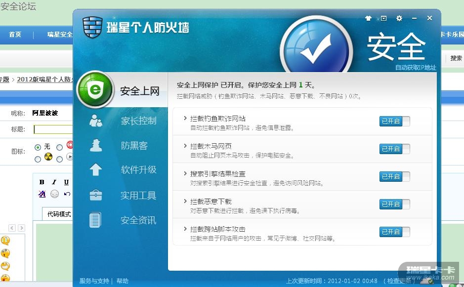The height and width of the screenshot is (287, 464).
Task: Select the 无 icon radio button
Action: click(38, 147)
